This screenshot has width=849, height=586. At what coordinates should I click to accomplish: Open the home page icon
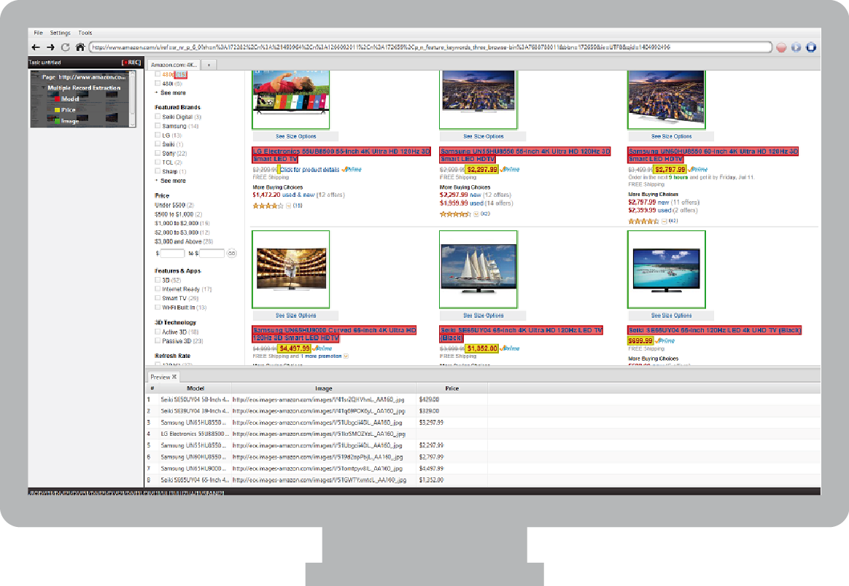[x=80, y=47]
